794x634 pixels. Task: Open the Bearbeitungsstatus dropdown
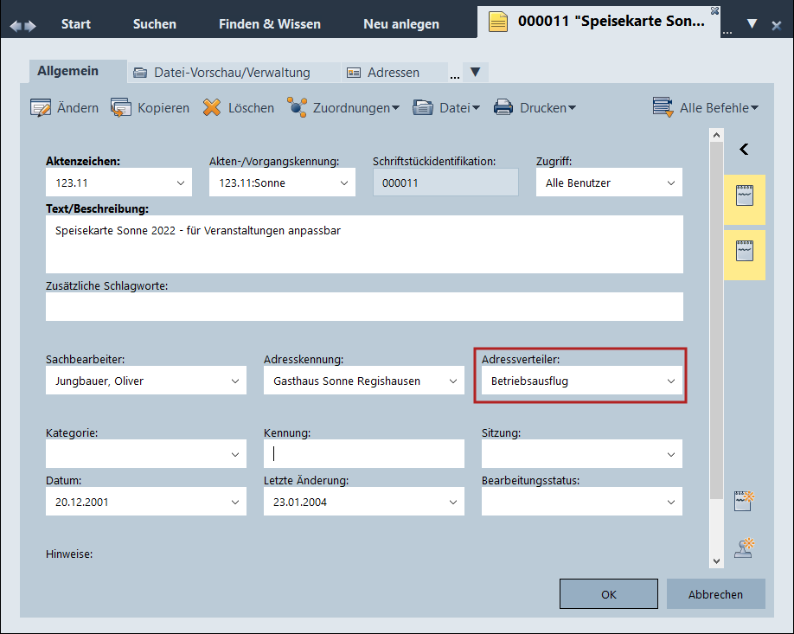click(x=670, y=502)
